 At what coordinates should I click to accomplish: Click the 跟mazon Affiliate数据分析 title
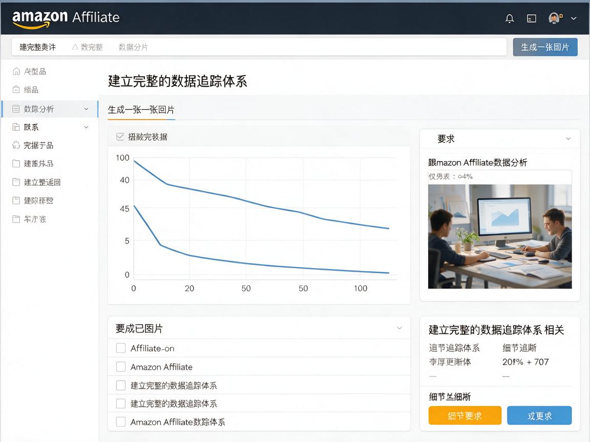(x=477, y=162)
